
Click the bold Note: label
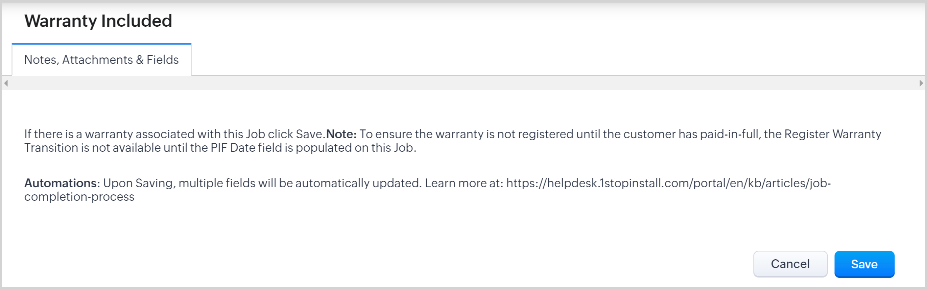click(x=341, y=134)
